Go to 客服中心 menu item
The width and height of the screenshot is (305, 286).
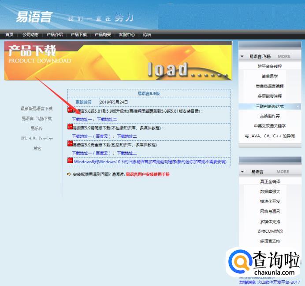(127, 35)
